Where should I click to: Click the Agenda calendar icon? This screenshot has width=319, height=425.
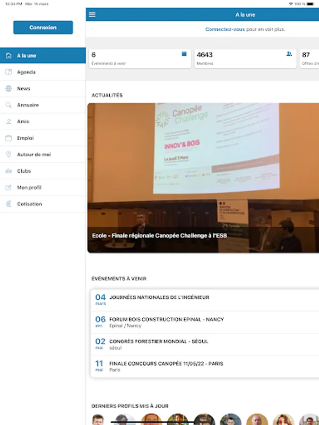(x=9, y=72)
